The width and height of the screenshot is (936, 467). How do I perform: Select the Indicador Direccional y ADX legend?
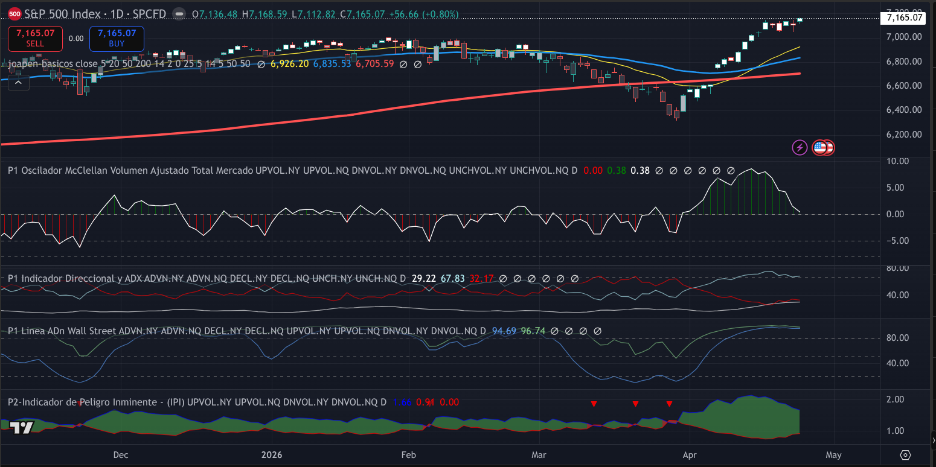207,279
